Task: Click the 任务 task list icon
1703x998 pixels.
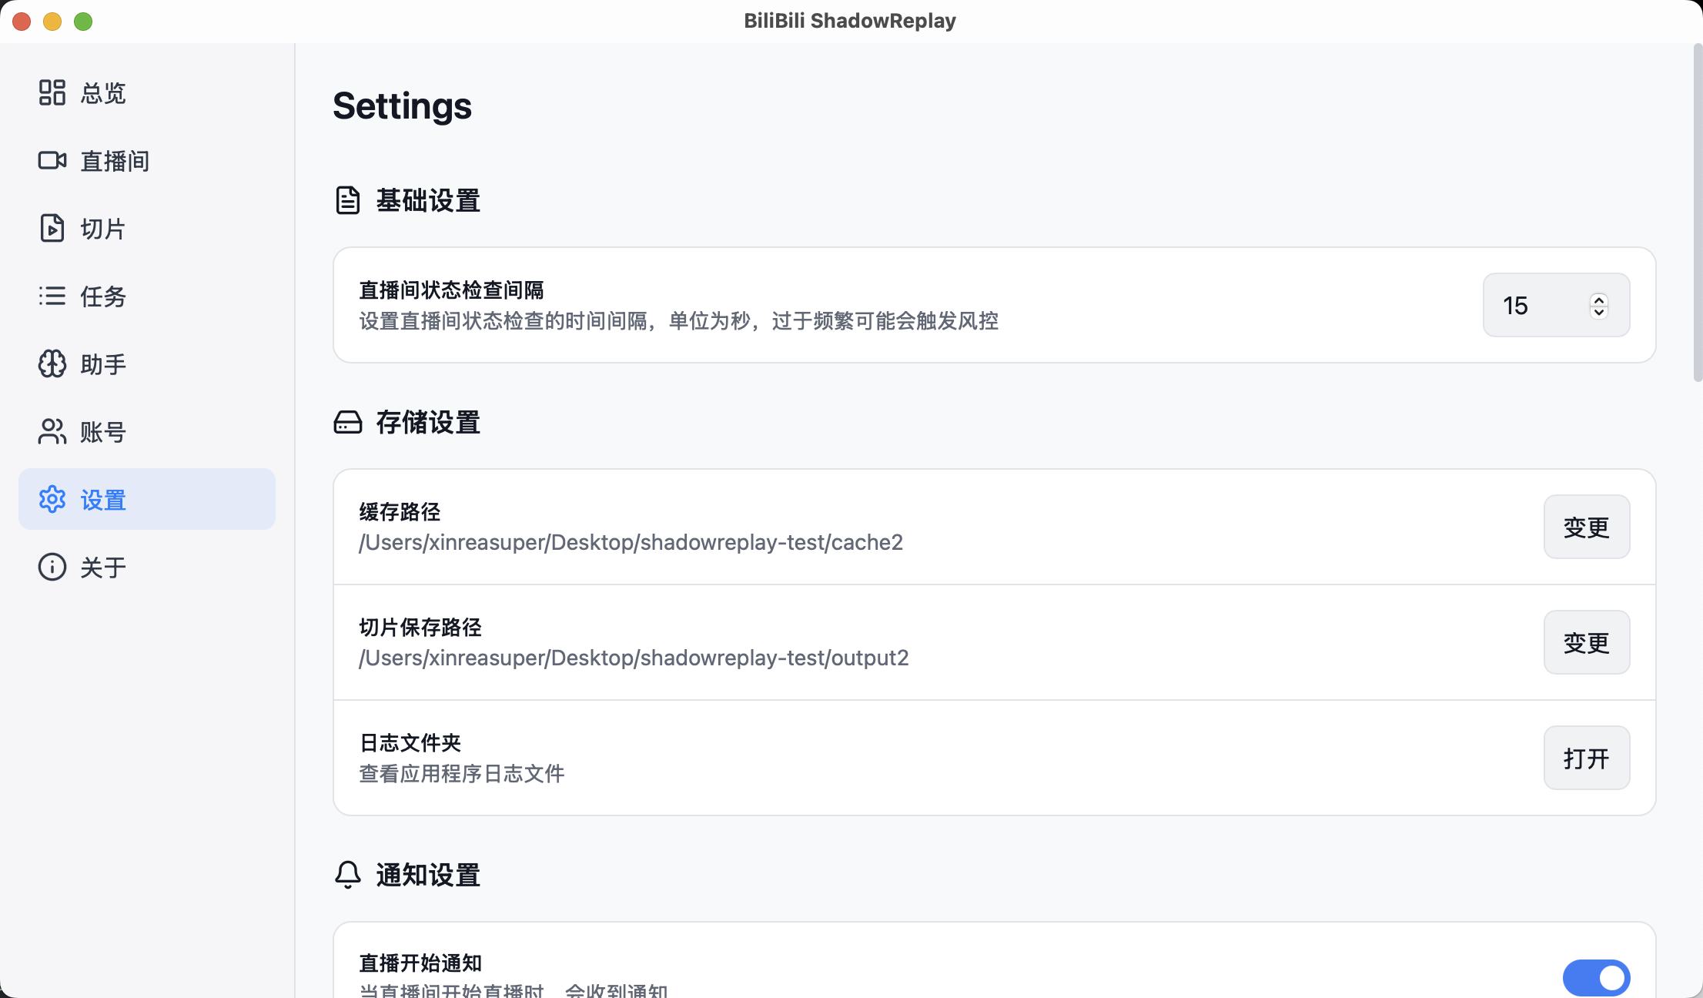Action: tap(52, 296)
